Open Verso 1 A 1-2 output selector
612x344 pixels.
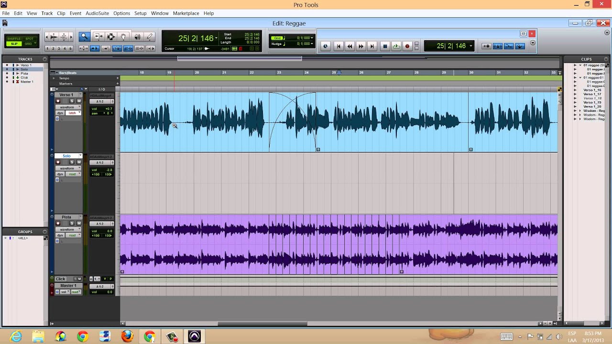102,101
